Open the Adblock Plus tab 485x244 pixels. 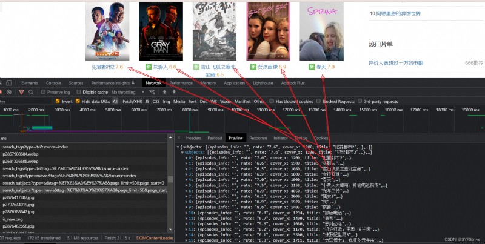click(293, 83)
